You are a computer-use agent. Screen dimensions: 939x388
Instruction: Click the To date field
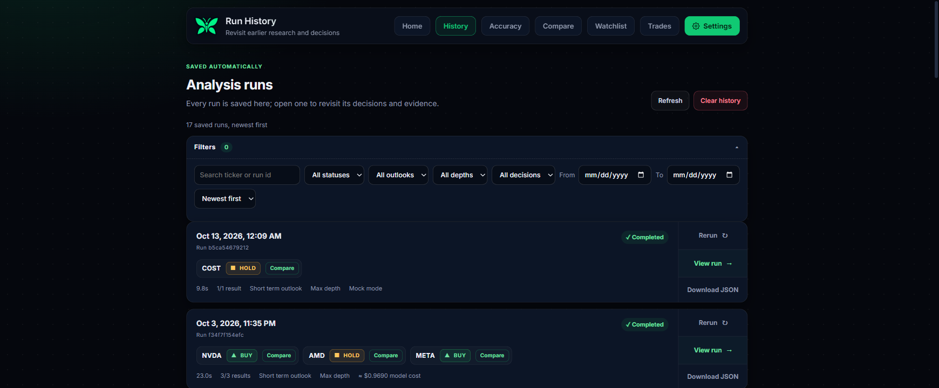coord(703,175)
